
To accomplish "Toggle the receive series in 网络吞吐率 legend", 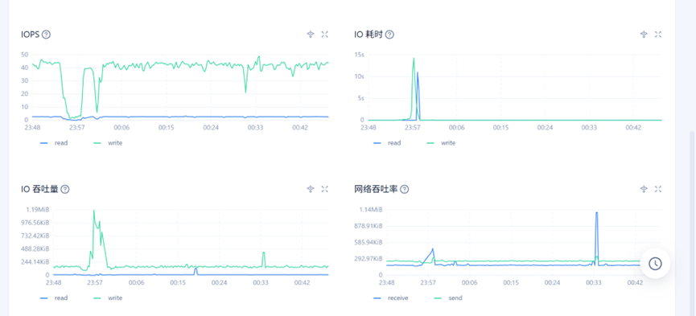I will click(x=390, y=298).
